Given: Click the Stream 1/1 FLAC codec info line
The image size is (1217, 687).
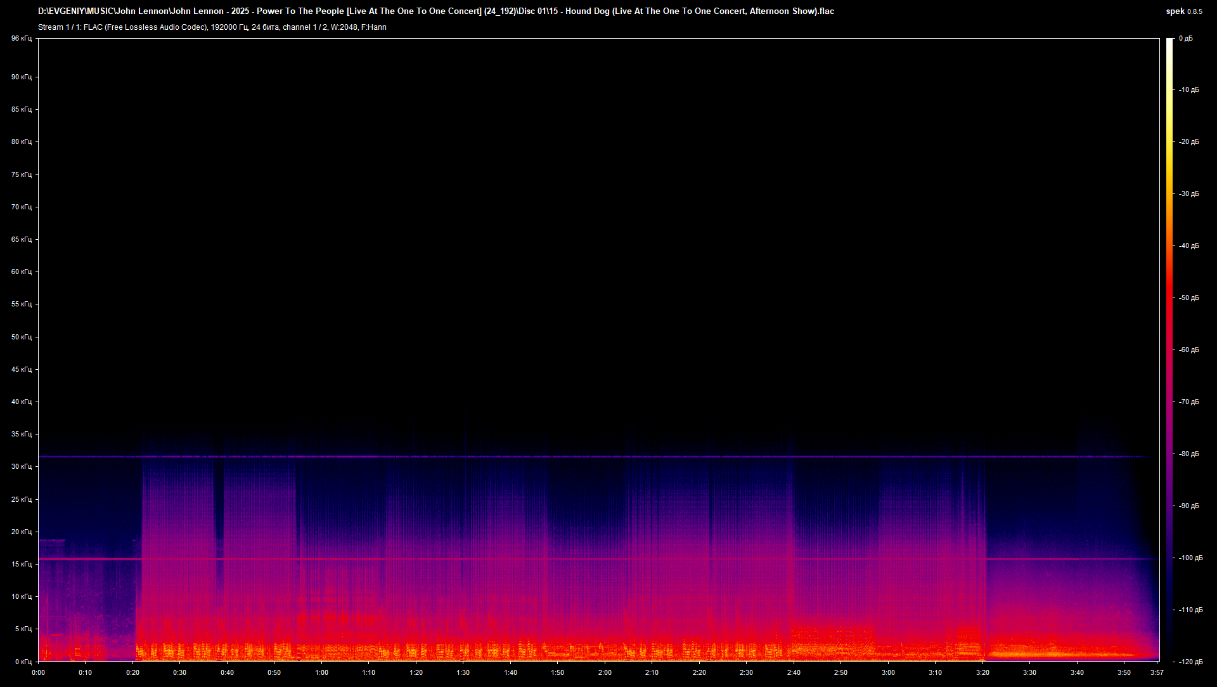Looking at the screenshot, I should click(x=212, y=27).
